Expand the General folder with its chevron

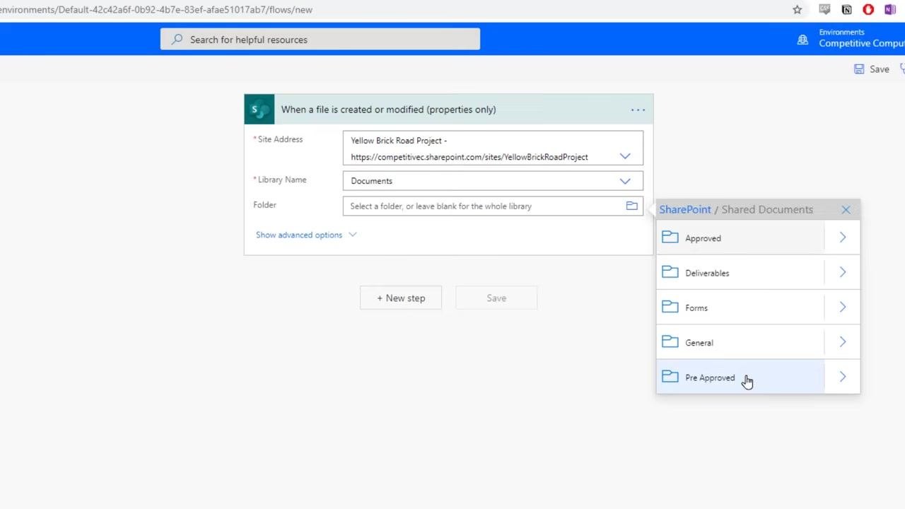coord(843,341)
